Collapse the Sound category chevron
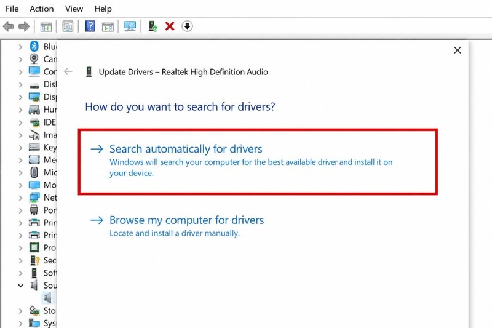The width and height of the screenshot is (492, 328). click(x=20, y=286)
